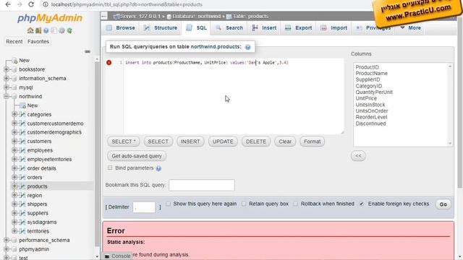Click the Bind parameters help icon

(x=158, y=168)
